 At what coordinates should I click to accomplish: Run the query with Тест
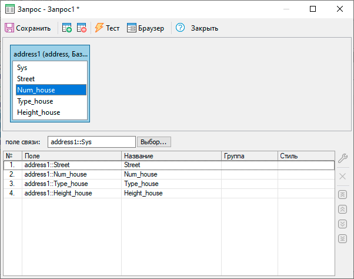coord(107,28)
